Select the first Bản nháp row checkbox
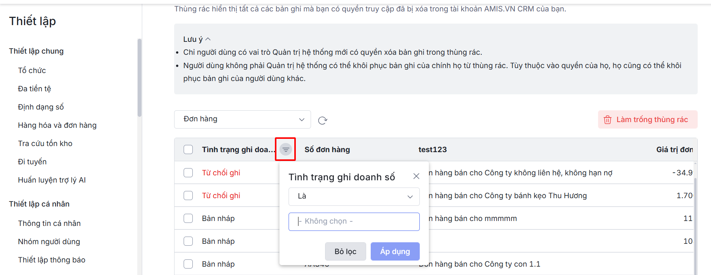 coord(188,218)
